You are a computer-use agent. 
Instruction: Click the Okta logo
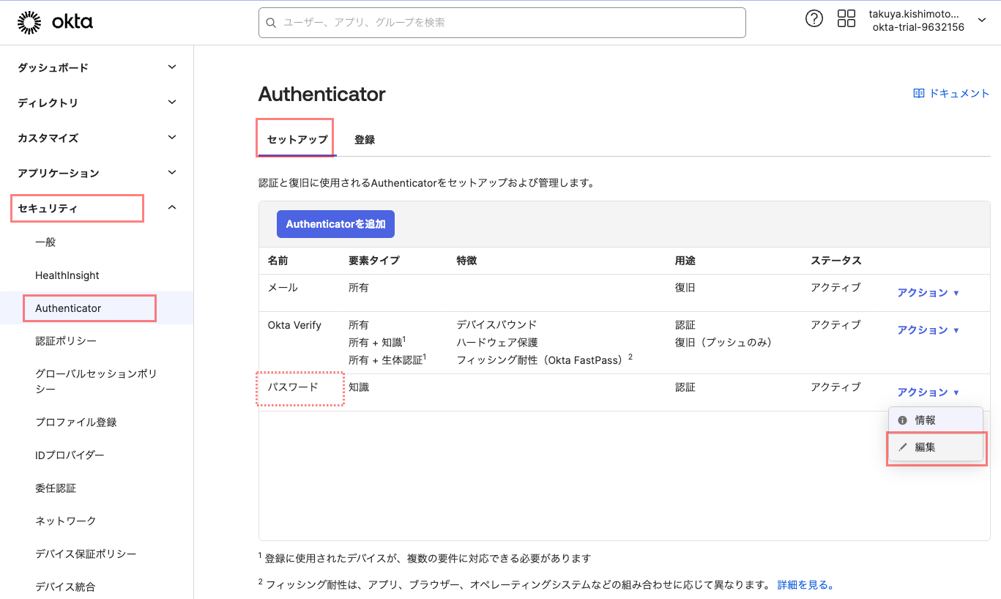pos(56,21)
